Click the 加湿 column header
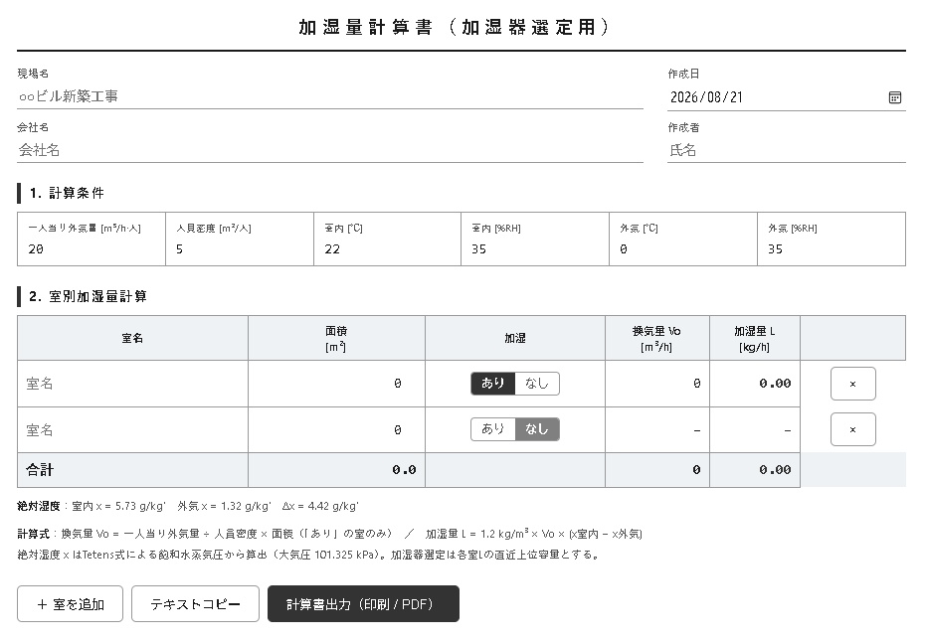Viewport: 925px width, 643px height. click(x=515, y=338)
